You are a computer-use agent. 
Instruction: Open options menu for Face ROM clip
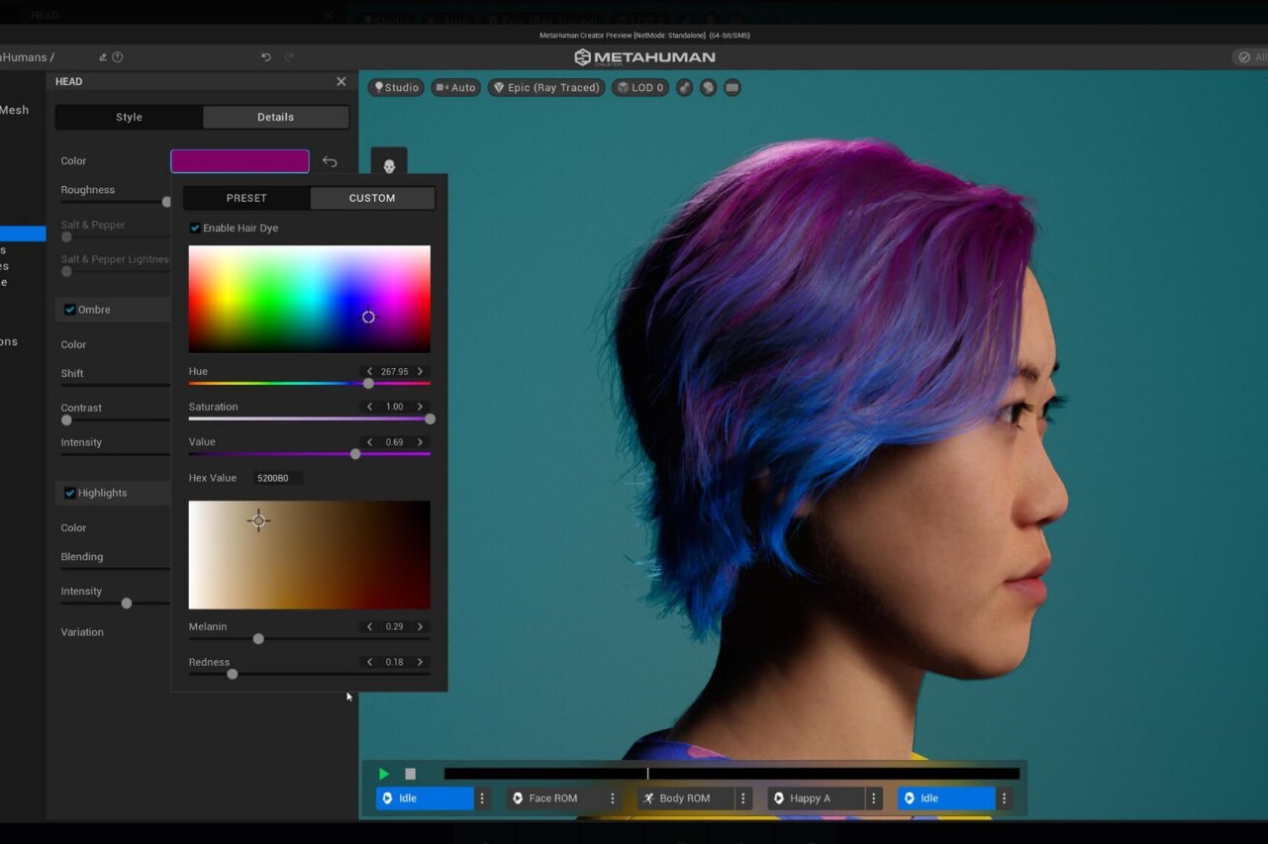pyautogui.click(x=613, y=798)
